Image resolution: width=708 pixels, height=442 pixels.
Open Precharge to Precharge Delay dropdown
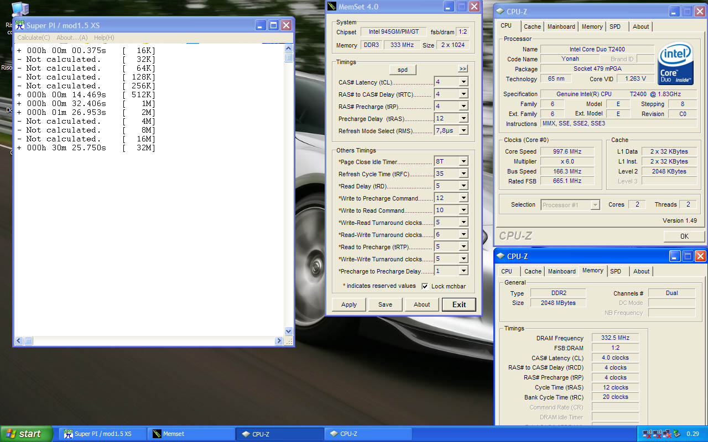464,271
